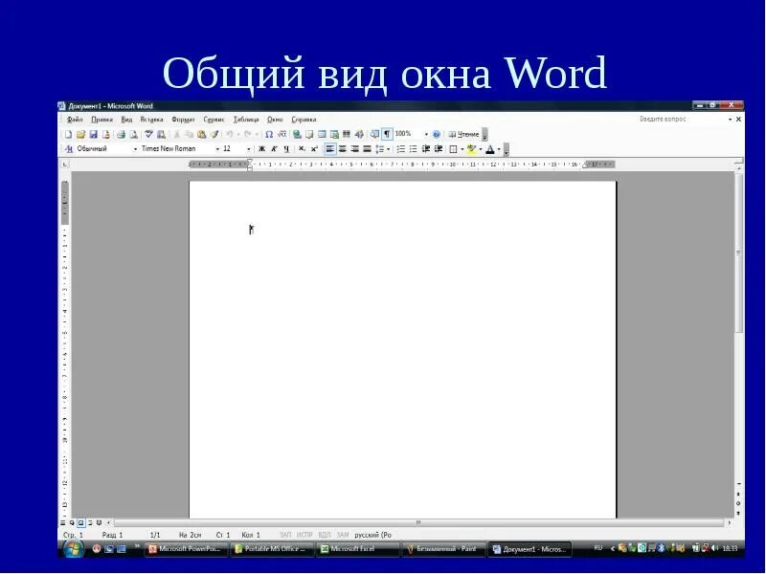Save the document with the floppy disk icon
This screenshot has height=574, width=766.
point(93,134)
